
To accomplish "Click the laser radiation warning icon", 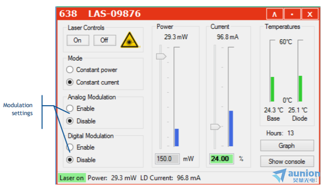I will point(129,40).
